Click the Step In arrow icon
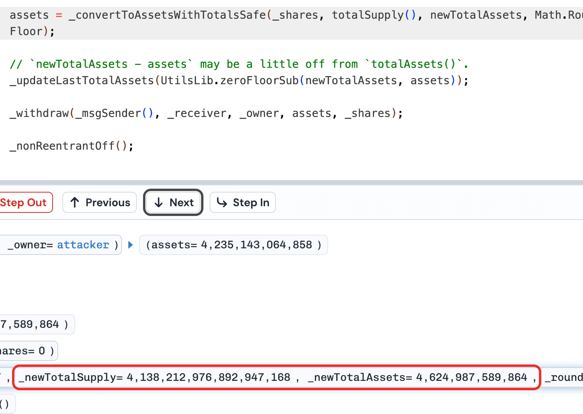Image resolution: width=583 pixels, height=414 pixels. [222, 202]
